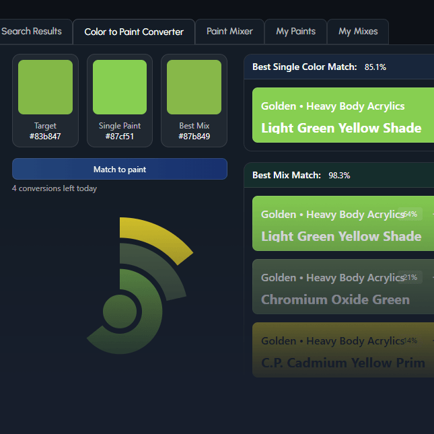Select the 64% Light Green Yellow Shade mix card
This screenshot has height=434, width=434.
pyautogui.click(x=342, y=223)
